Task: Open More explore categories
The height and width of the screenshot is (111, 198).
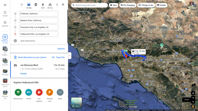Action: (60, 92)
